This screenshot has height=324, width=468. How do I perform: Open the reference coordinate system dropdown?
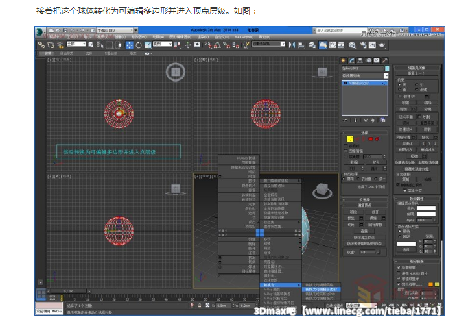click(x=163, y=44)
